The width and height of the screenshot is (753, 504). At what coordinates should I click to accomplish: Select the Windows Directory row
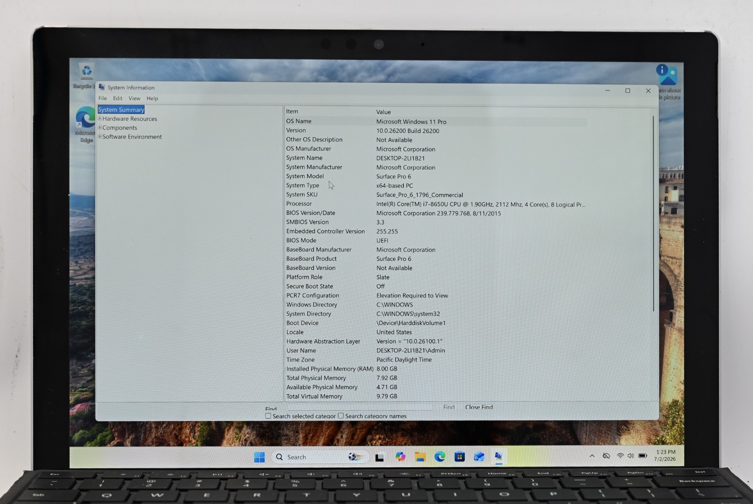tap(436, 305)
